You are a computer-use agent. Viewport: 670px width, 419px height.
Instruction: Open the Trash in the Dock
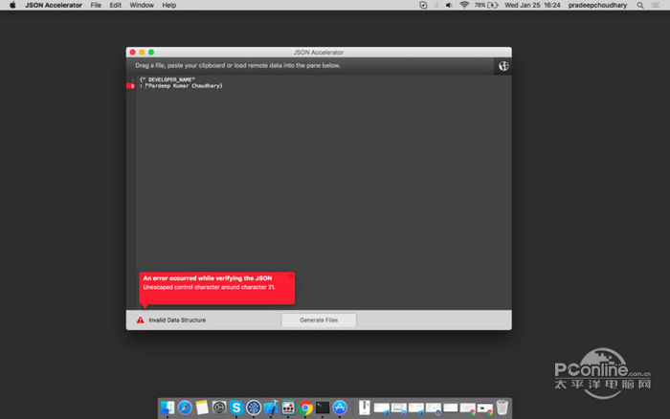[502, 408]
